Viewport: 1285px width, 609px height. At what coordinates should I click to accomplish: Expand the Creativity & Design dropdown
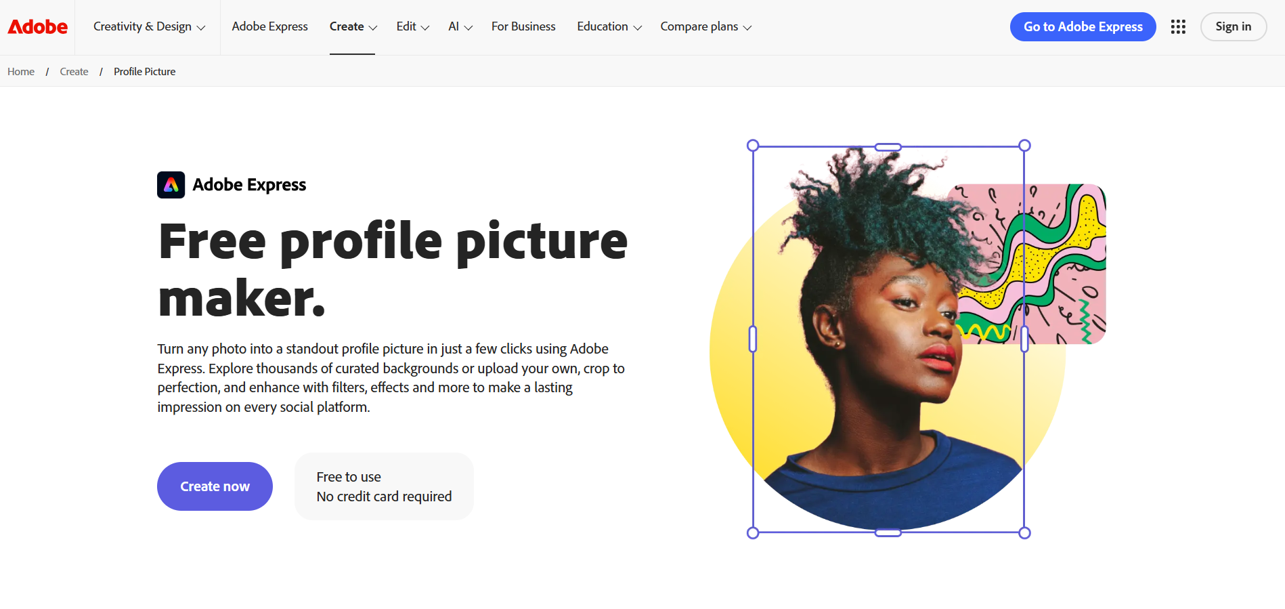point(149,27)
